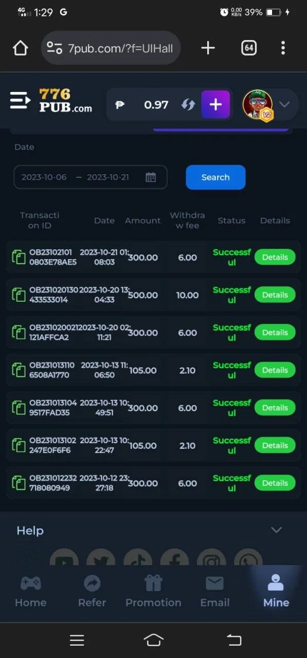Open Details for the 500.00 withdrawal
Viewport: 307px width, 658px height.
275,295
